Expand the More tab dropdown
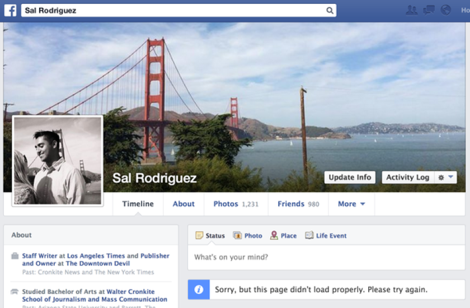 (351, 204)
